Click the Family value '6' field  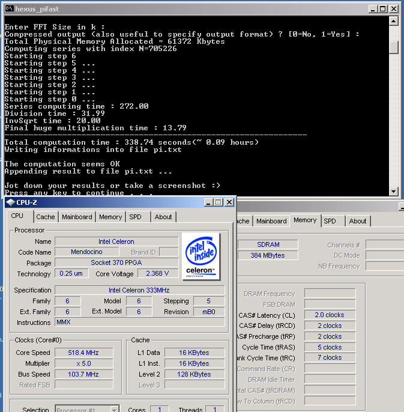pyautogui.click(x=67, y=301)
